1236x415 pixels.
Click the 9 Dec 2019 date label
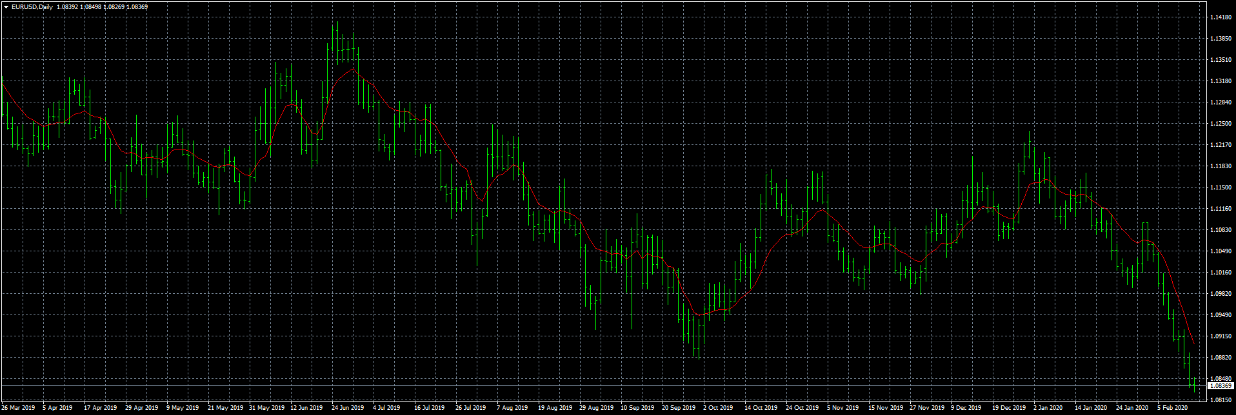966,408
